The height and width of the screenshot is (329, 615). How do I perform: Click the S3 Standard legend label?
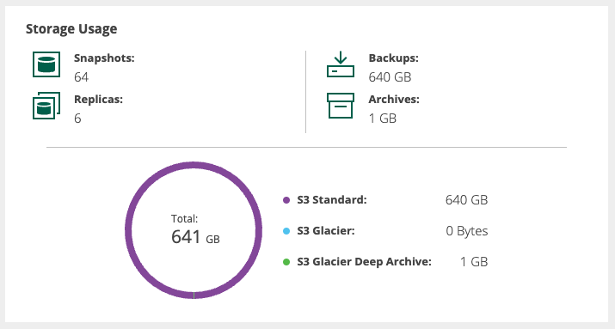coord(332,200)
